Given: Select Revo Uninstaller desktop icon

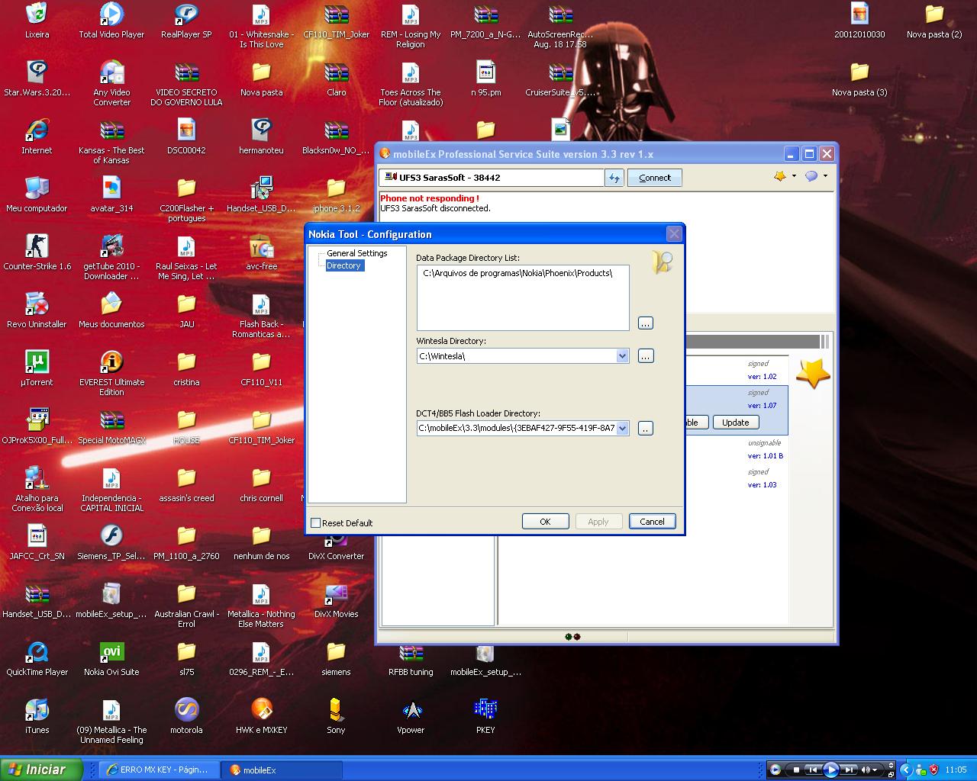Looking at the screenshot, I should pos(37,312).
